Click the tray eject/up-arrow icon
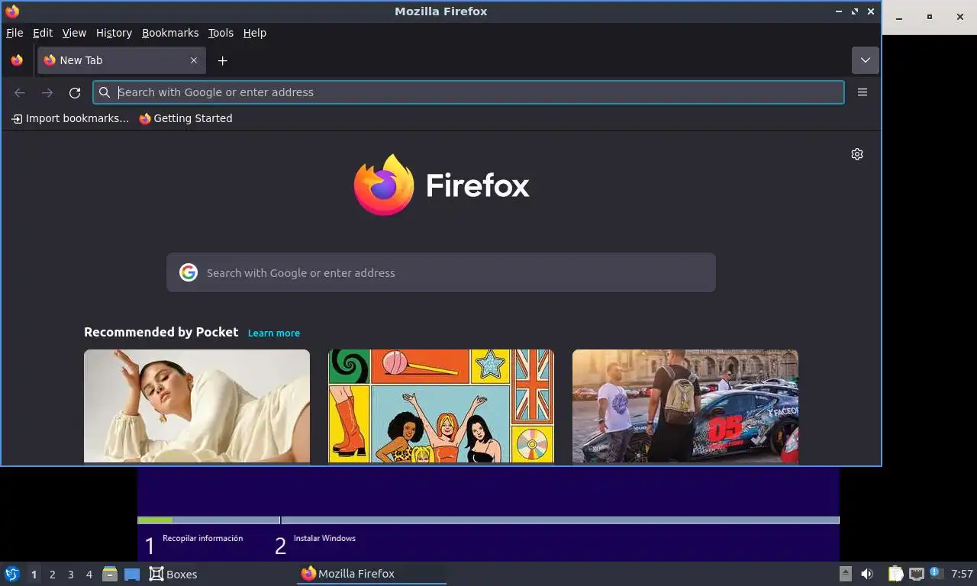This screenshot has width=977, height=586. (x=846, y=574)
